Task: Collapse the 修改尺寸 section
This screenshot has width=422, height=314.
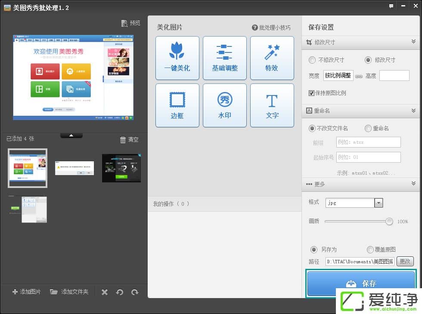Action: (x=413, y=42)
